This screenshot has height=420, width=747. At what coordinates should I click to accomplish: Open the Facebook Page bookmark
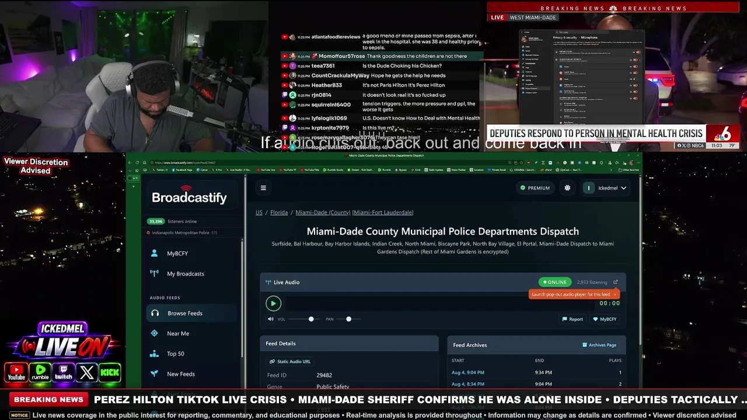point(181,170)
